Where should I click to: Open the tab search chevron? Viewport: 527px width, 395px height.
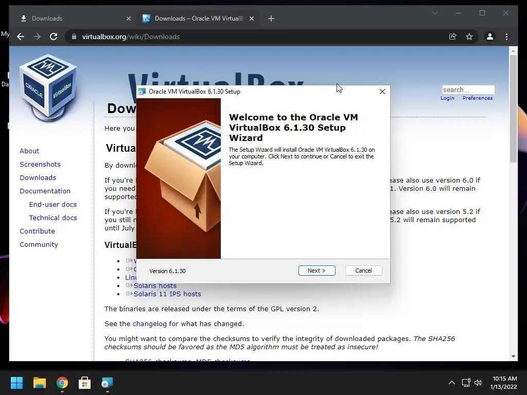(x=434, y=13)
